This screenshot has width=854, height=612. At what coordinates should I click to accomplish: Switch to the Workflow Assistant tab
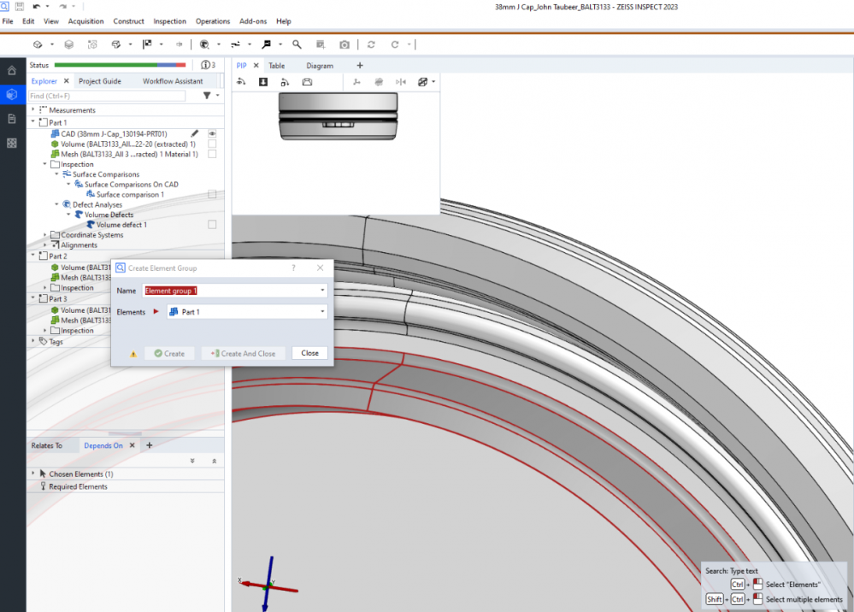coord(173,81)
